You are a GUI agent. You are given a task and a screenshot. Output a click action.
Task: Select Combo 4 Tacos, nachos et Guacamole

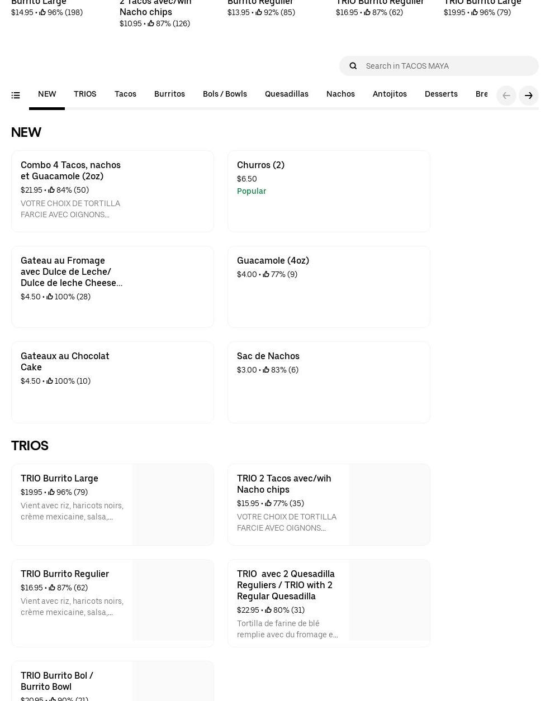tap(112, 191)
